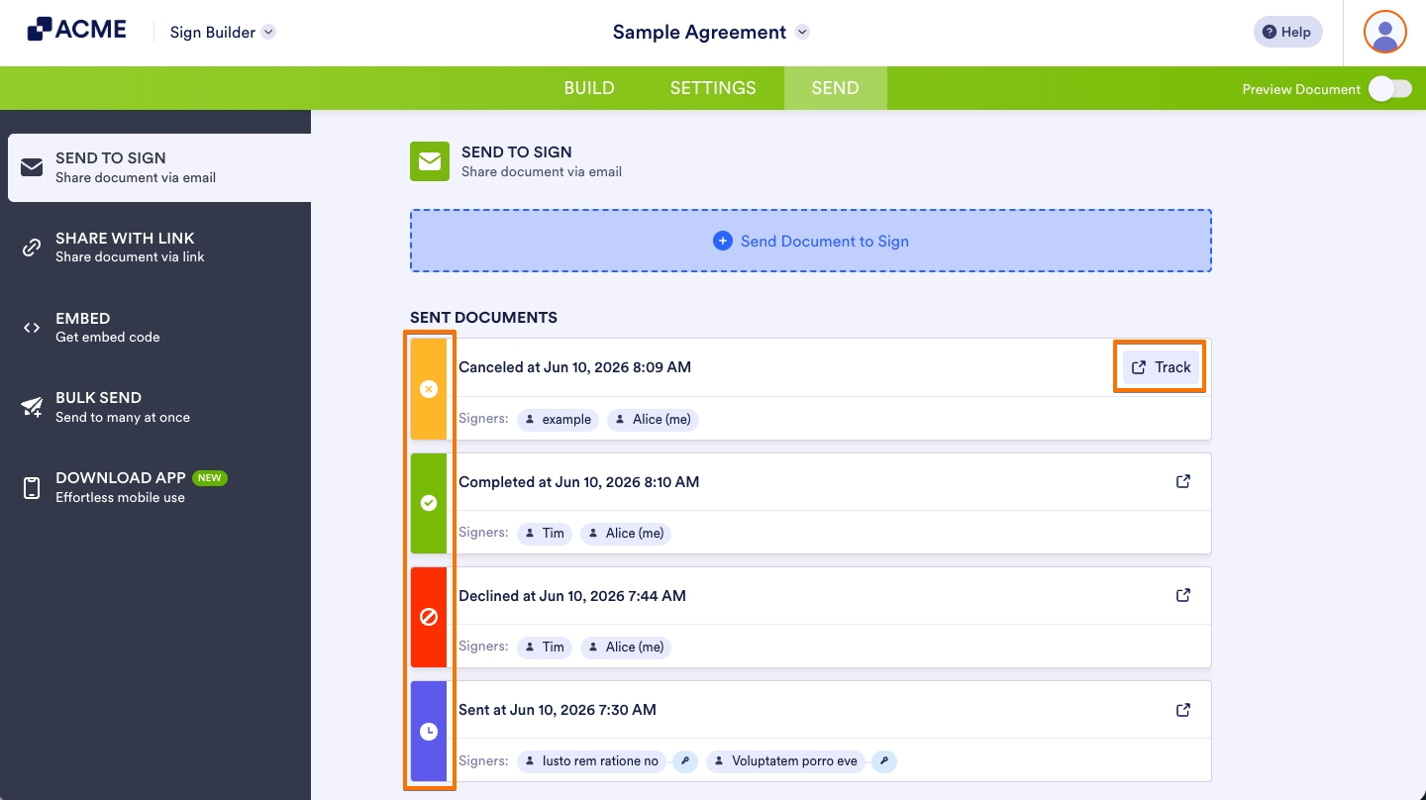Viewport: 1426px width, 800px height.
Task: Click 'Declined at Jun 10, 2026 7:44 AM'
Action: [x=572, y=596]
